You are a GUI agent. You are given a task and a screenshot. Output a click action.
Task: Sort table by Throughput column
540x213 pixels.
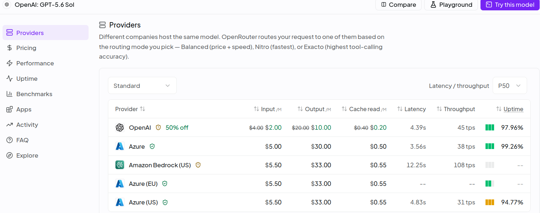tap(456, 109)
